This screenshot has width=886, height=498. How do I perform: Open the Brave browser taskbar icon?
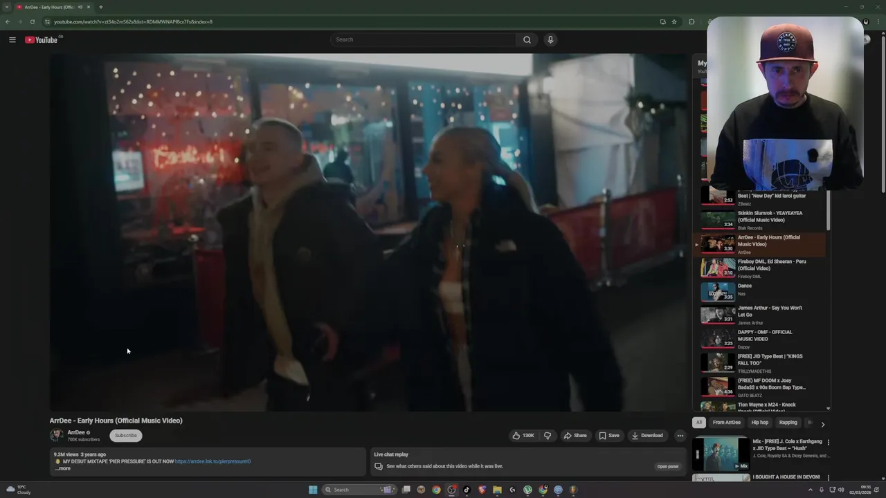[x=482, y=490]
